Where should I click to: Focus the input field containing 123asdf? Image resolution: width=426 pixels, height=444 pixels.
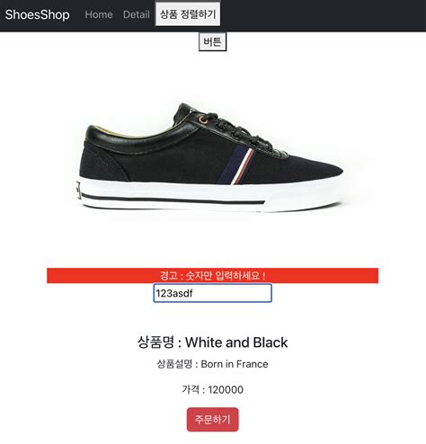[212, 293]
